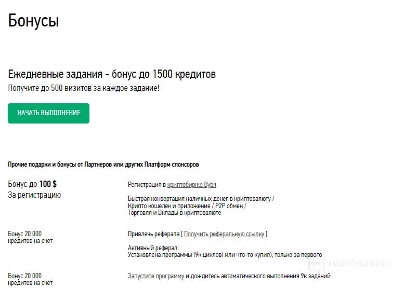This screenshot has height=301, width=417.
Task: Click the Крипто кошелек и приложение line
Action: (x=187, y=206)
